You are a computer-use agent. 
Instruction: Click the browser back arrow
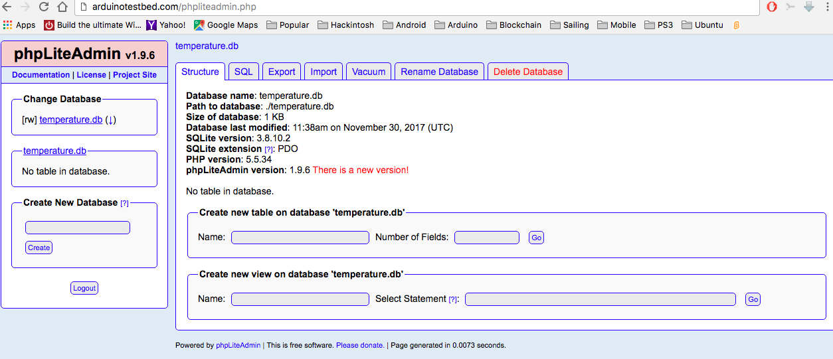tap(7, 7)
